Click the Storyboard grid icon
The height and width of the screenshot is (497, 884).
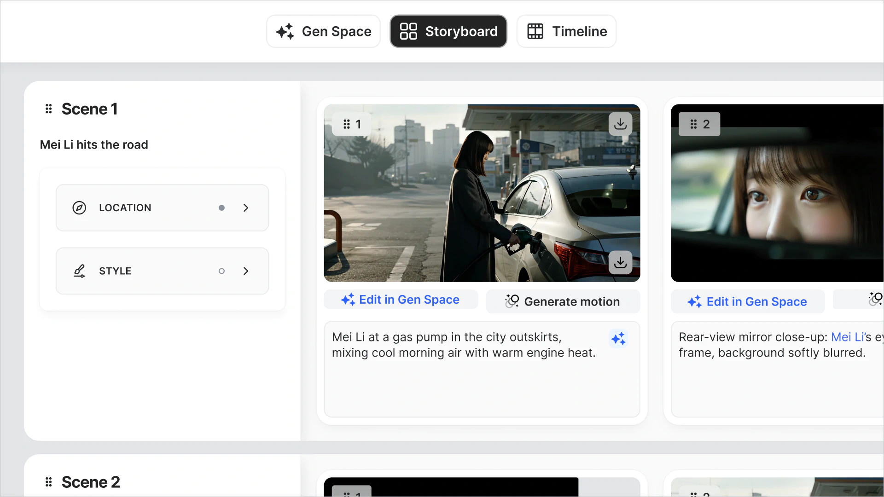[408, 31]
